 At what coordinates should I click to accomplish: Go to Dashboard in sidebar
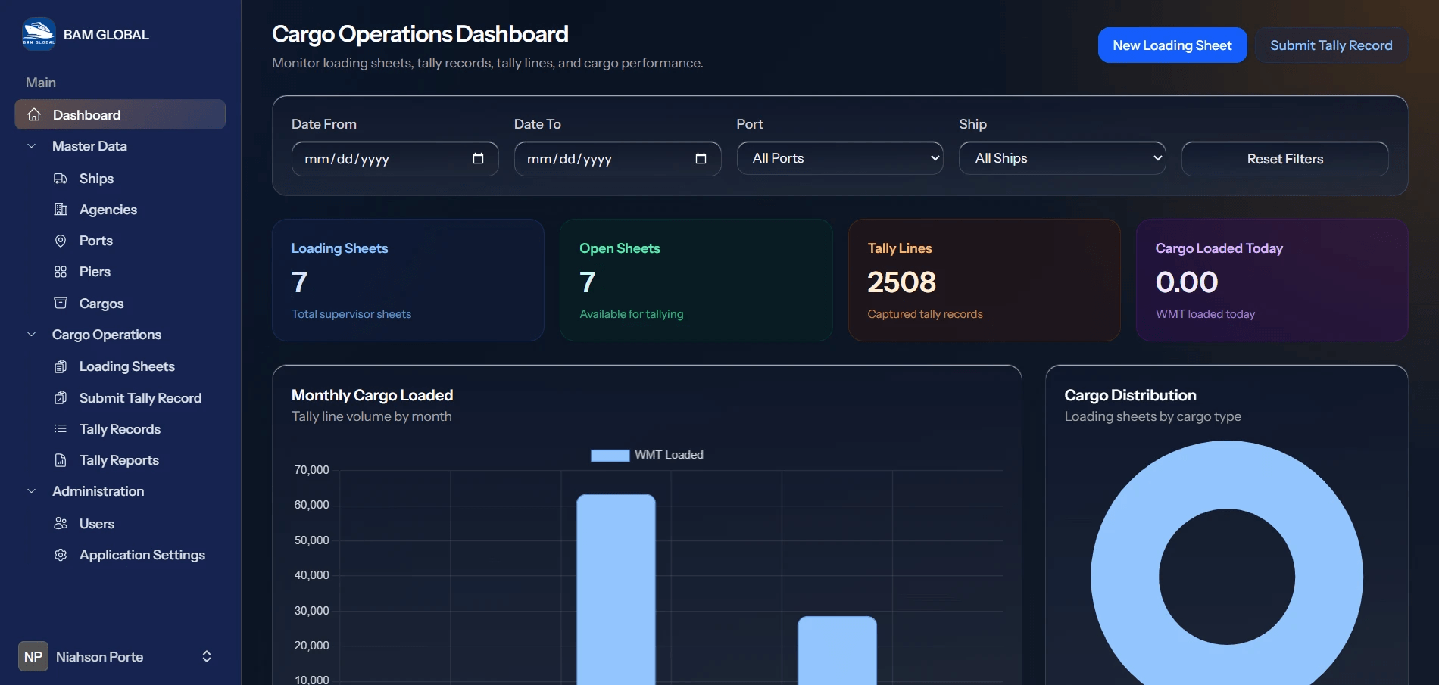click(x=120, y=114)
